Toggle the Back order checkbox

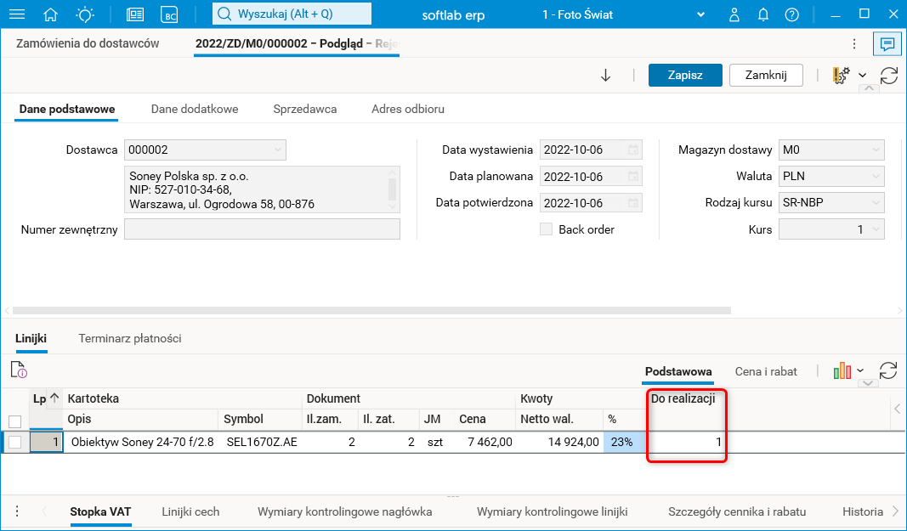pos(546,229)
